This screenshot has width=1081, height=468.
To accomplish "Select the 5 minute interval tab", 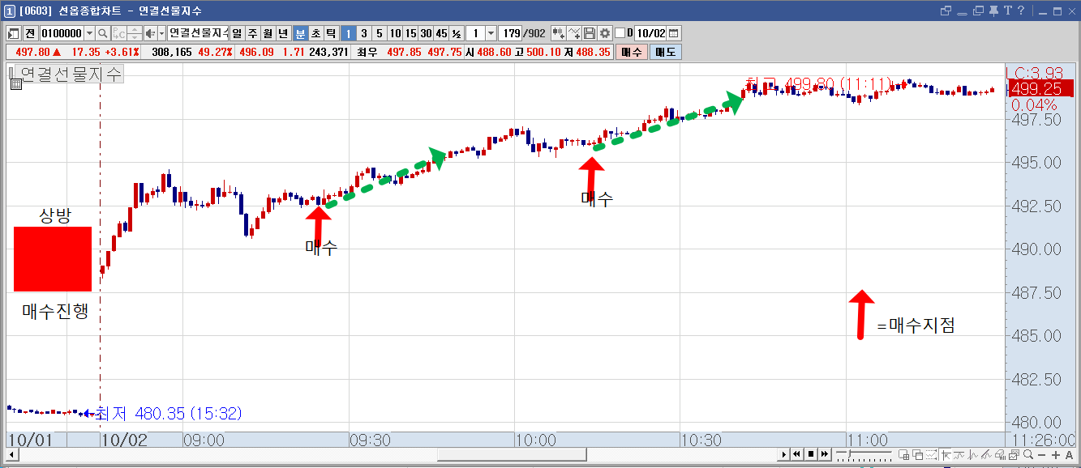I will pyautogui.click(x=380, y=33).
